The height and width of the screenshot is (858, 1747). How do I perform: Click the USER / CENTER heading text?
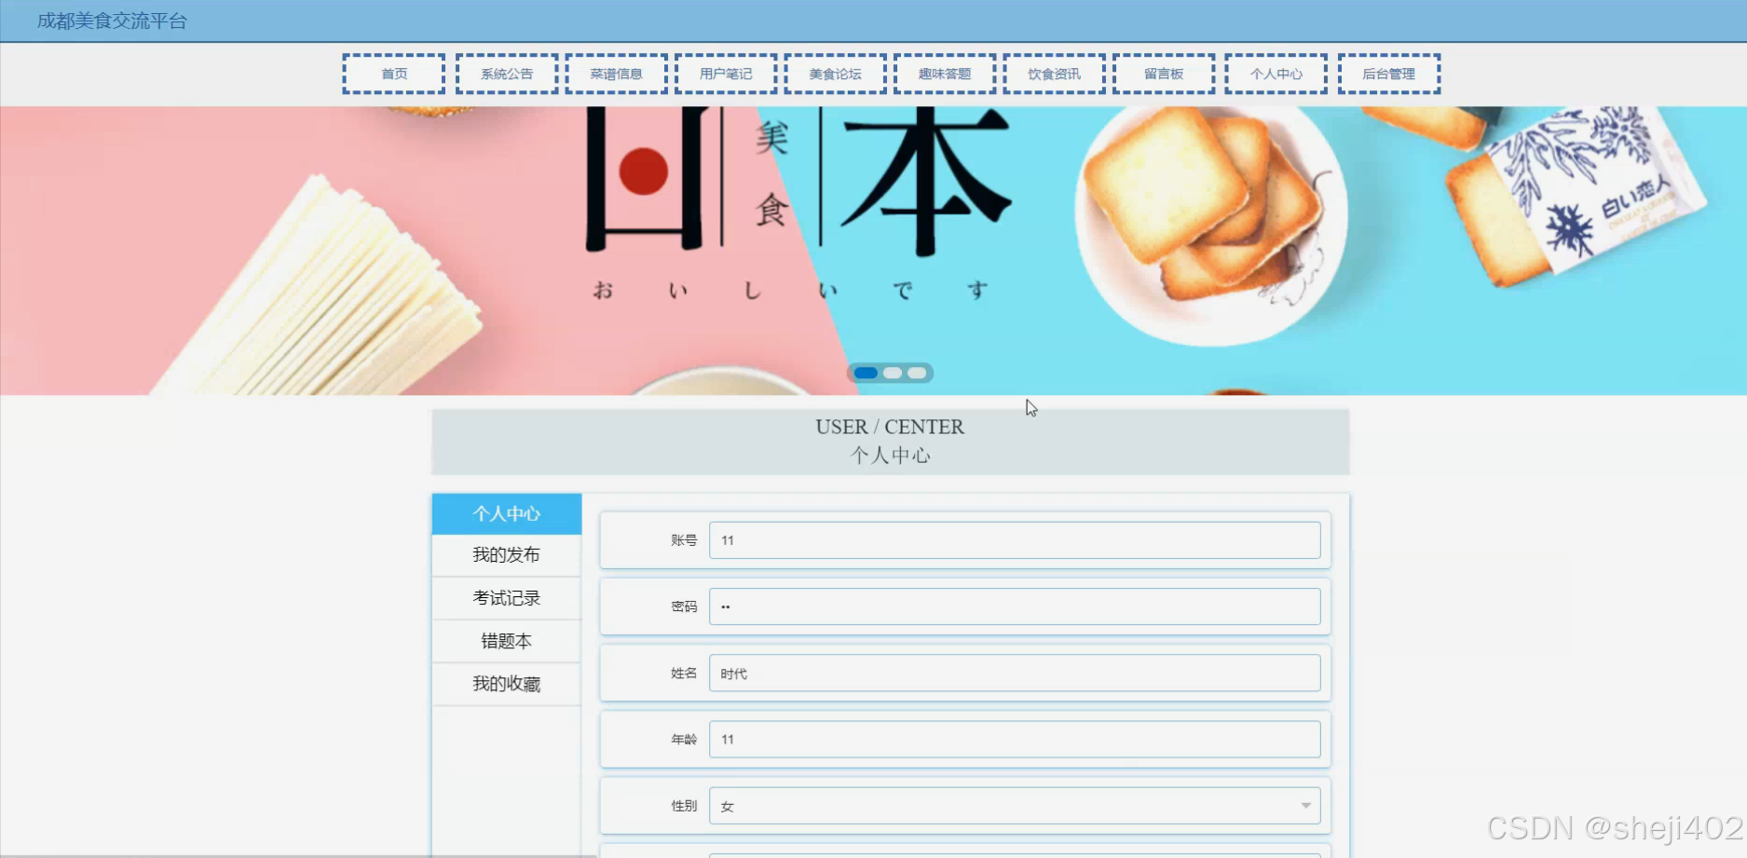(890, 427)
